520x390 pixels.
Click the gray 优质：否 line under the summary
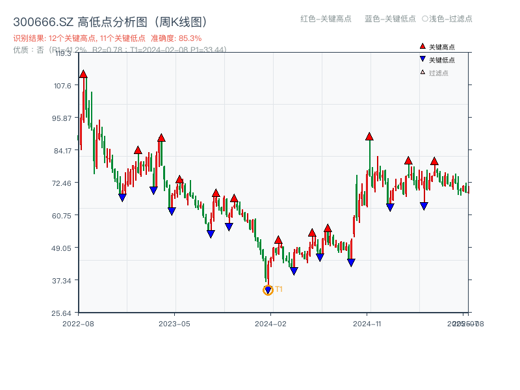pos(120,50)
